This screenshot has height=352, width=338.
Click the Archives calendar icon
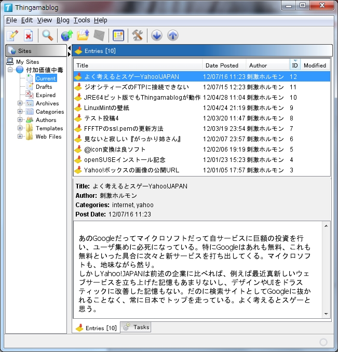(x=30, y=103)
